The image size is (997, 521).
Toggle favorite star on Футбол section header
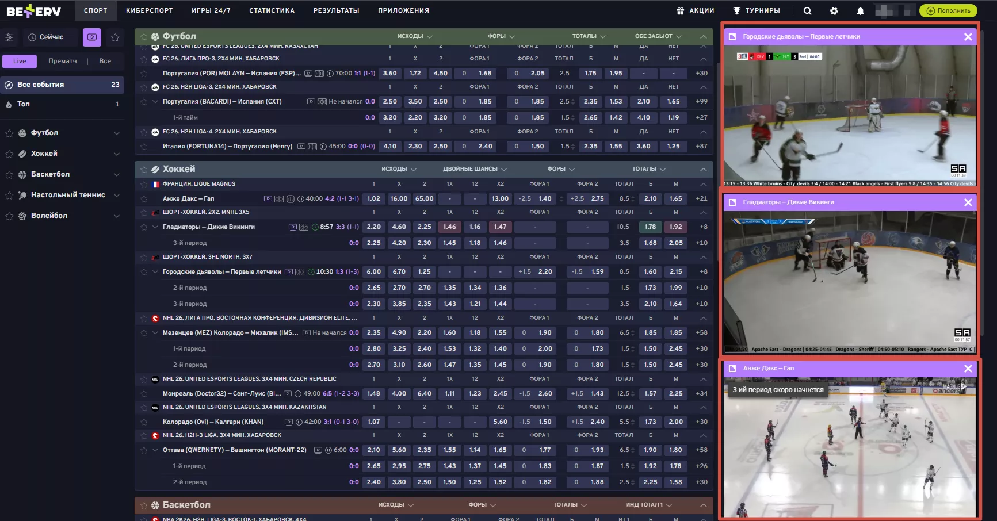click(144, 37)
